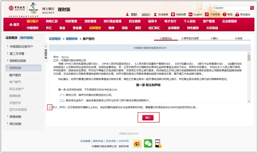Expand the 第三方存管 menu section

point(8,54)
